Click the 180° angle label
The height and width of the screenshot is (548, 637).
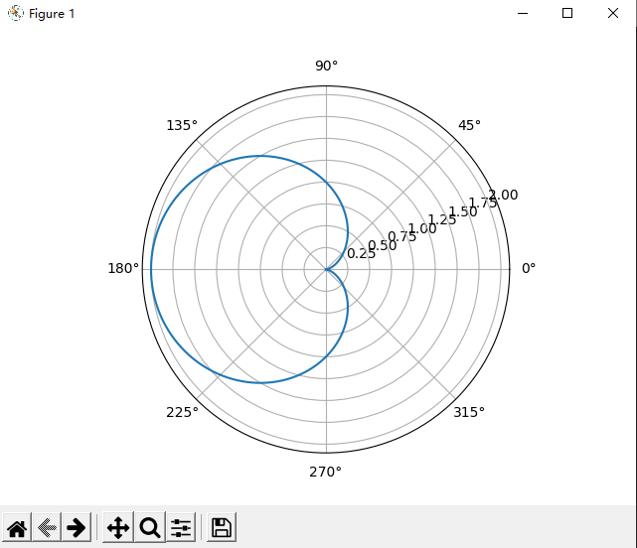(x=123, y=268)
